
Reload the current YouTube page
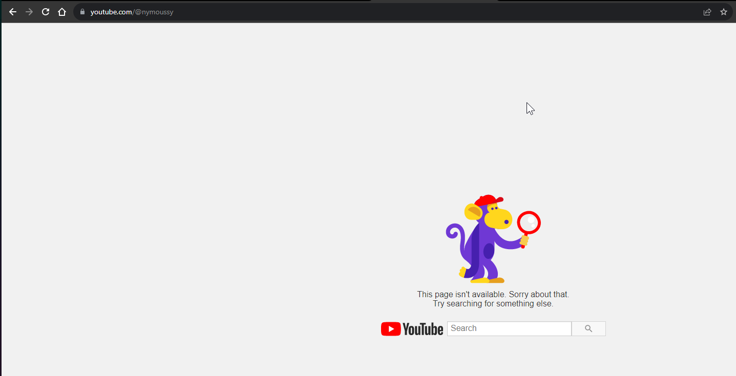46,12
